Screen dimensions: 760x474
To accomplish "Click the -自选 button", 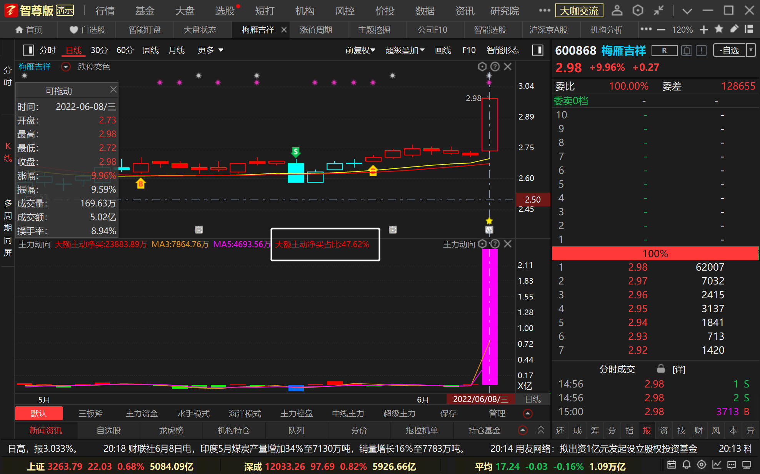I will coord(730,50).
